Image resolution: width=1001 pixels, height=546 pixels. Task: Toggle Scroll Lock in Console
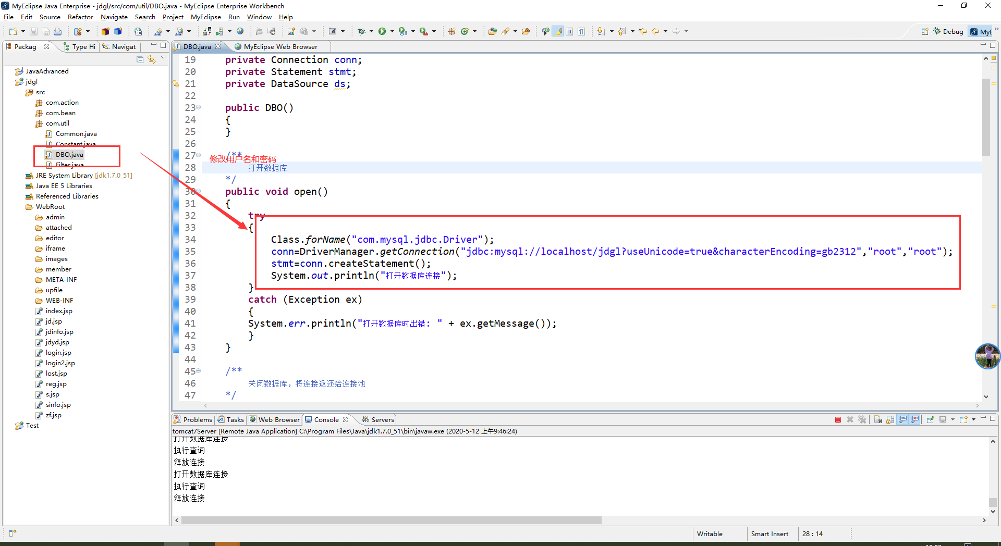click(x=890, y=419)
